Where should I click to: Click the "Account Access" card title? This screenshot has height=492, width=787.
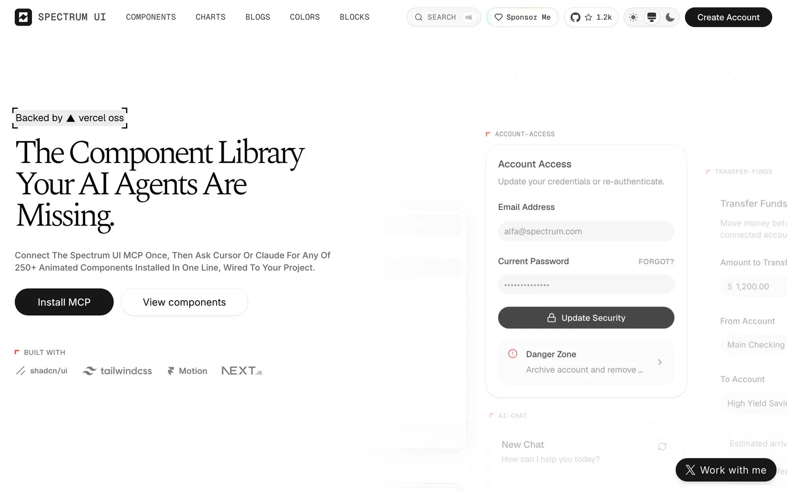pos(535,164)
